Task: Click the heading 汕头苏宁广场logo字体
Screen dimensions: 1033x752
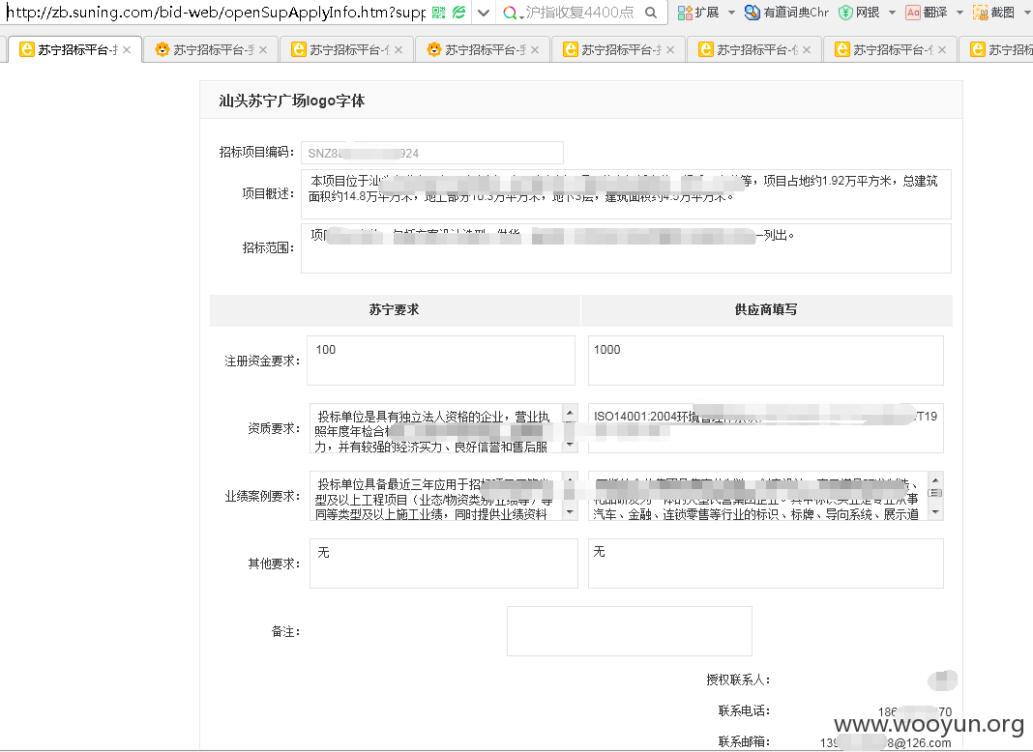Action: (292, 101)
